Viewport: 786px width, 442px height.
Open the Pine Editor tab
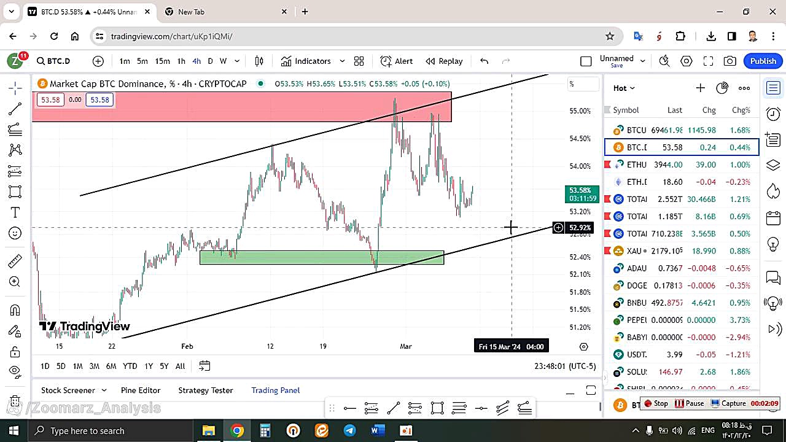141,390
